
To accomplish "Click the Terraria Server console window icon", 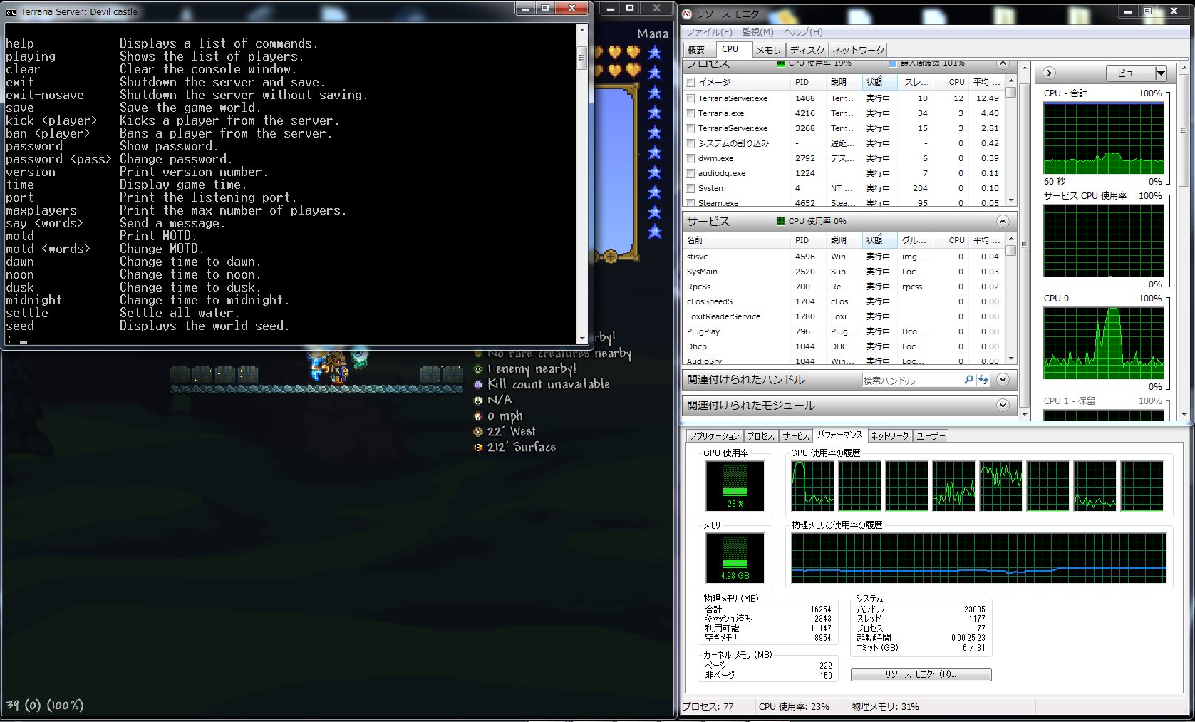I will tap(11, 12).
